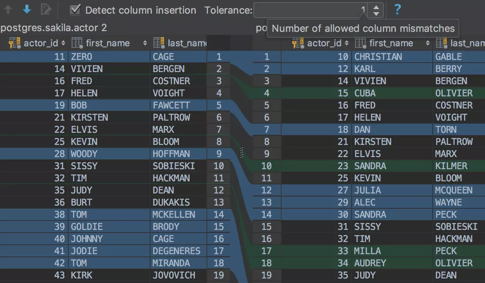485x283 pixels.
Task: Click the previous difference up arrow
Action: pos(8,9)
